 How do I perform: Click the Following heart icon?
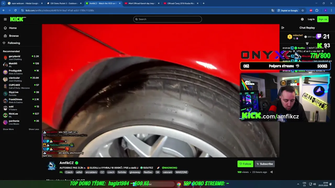click(4, 43)
